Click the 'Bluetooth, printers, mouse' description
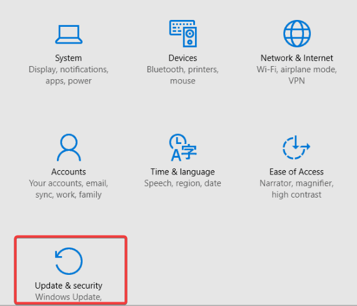 coord(183,75)
